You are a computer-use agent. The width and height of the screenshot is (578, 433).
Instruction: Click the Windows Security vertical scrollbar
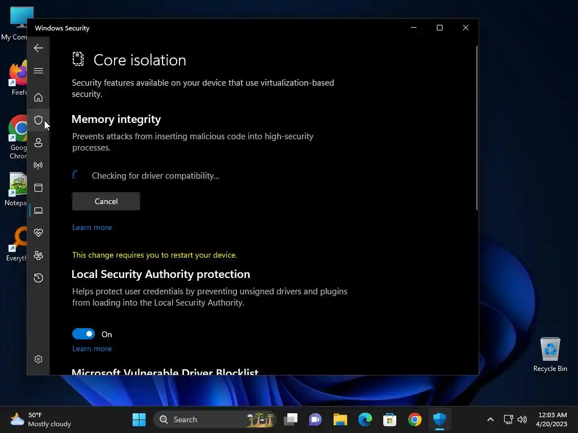[477, 128]
